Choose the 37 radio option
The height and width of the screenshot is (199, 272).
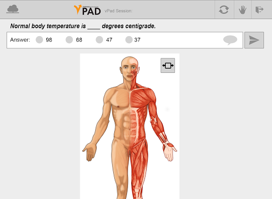click(129, 40)
